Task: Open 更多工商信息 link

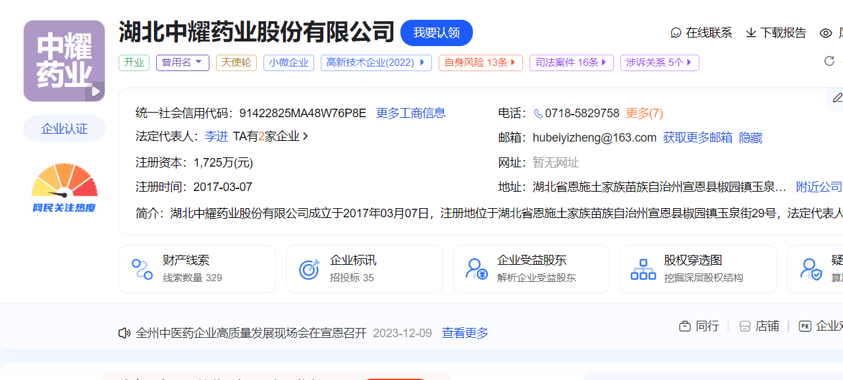Action: (x=411, y=113)
